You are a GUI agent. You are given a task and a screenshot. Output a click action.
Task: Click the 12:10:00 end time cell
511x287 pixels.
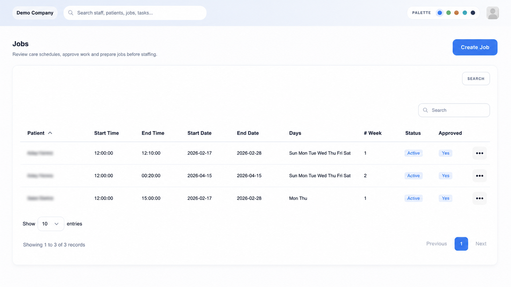pos(151,153)
